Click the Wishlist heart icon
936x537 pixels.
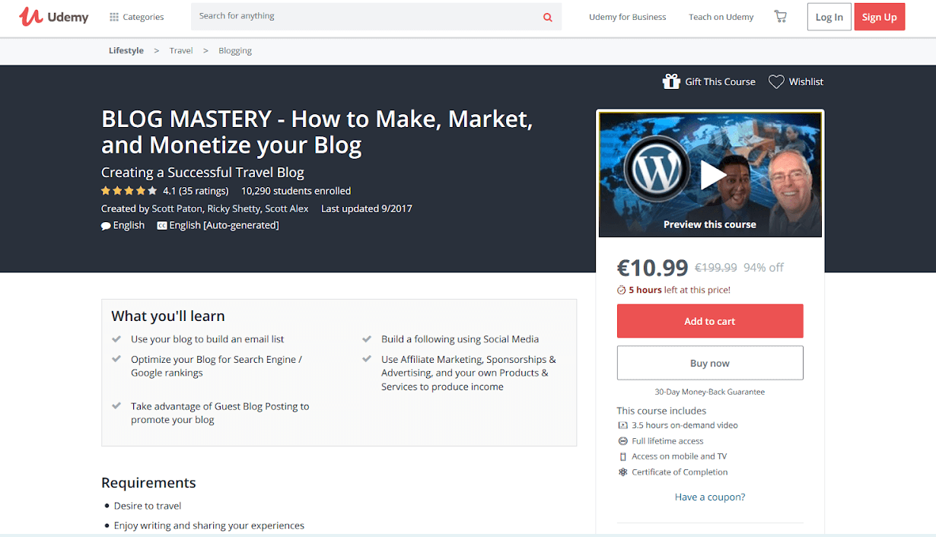click(x=775, y=82)
